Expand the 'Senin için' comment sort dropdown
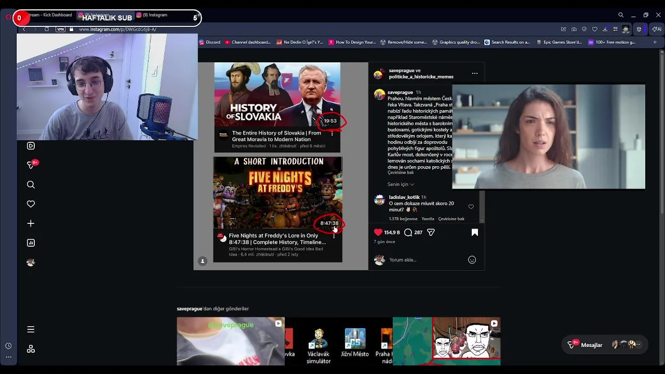 pos(401,184)
